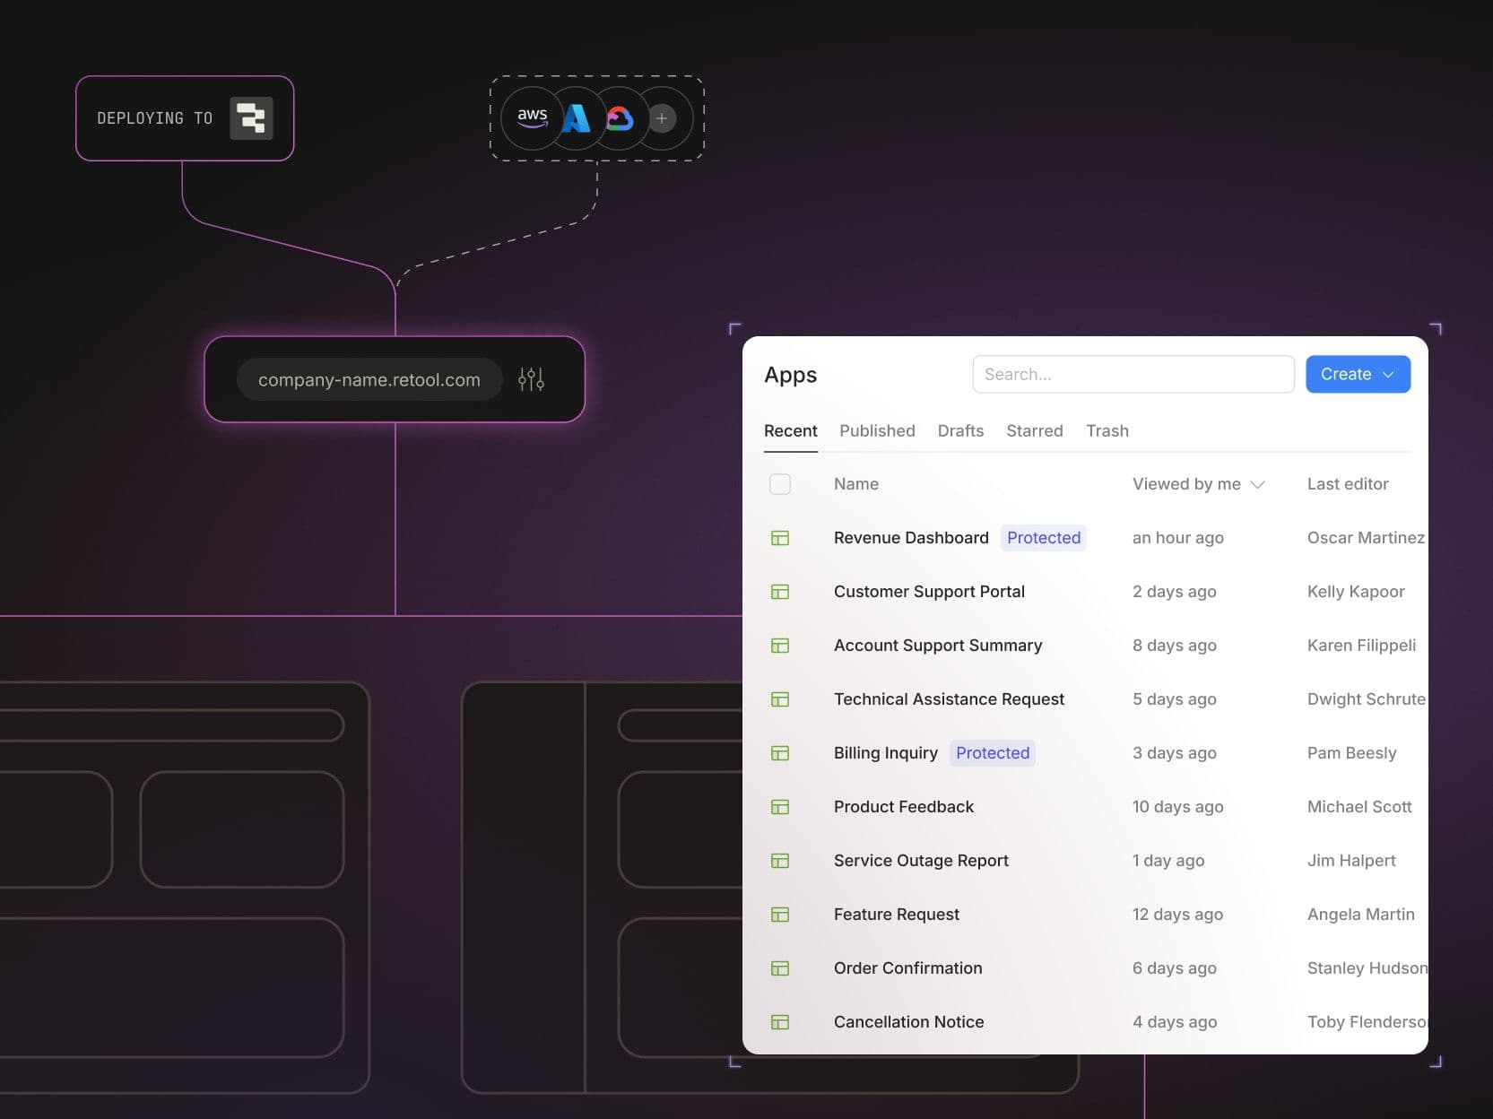Open the Customer Support Portal app
The width and height of the screenshot is (1493, 1119).
(929, 592)
